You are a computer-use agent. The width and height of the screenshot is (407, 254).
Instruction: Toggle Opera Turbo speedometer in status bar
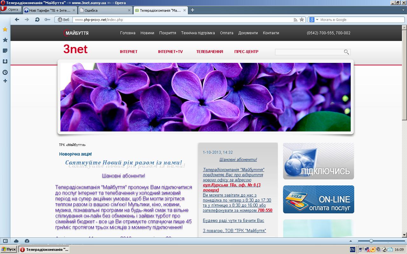click(x=27, y=241)
